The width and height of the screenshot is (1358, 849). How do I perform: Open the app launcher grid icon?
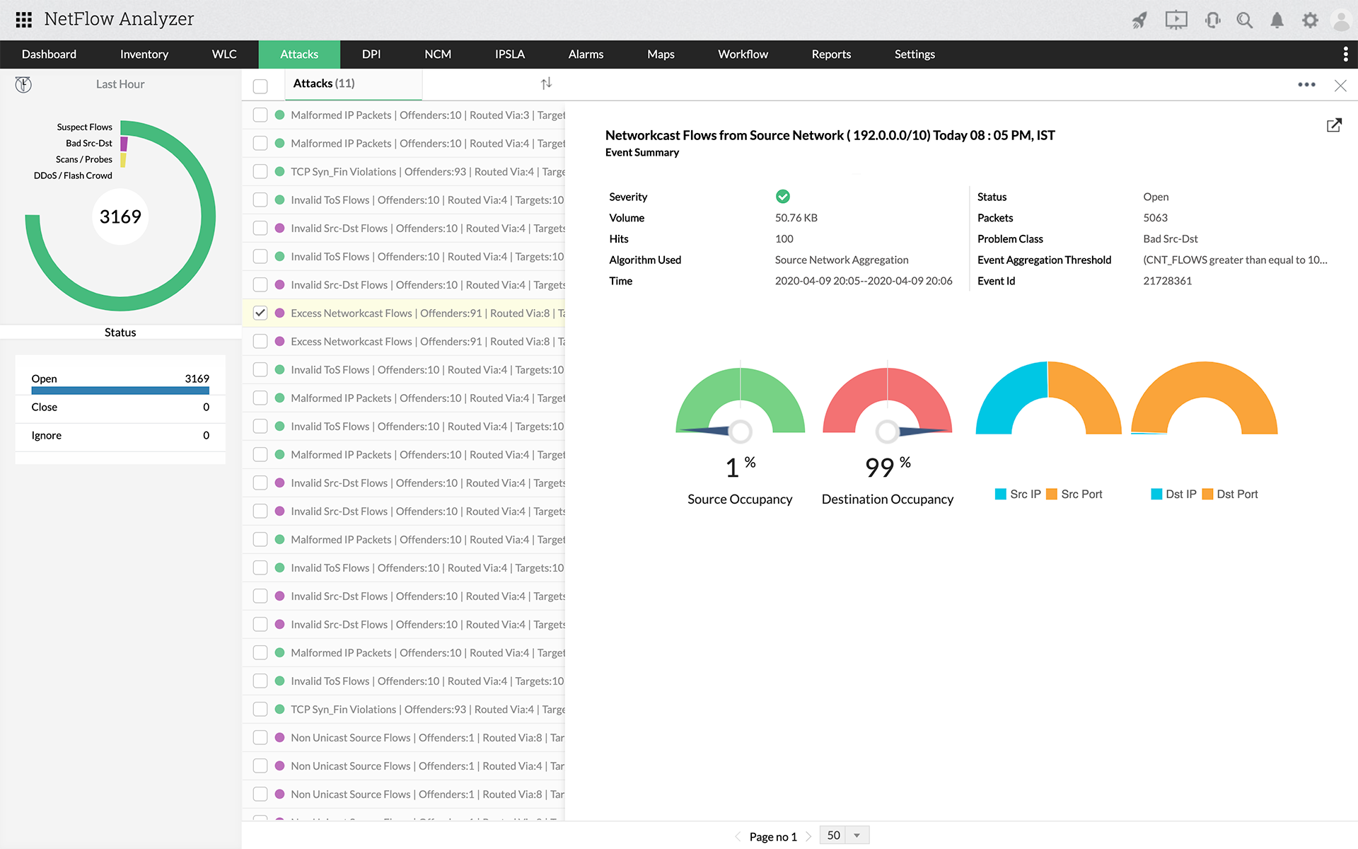[23, 20]
